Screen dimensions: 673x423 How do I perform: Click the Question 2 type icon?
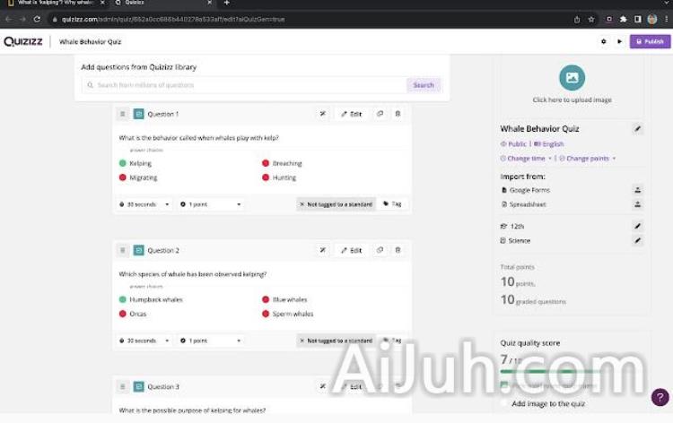coord(138,250)
